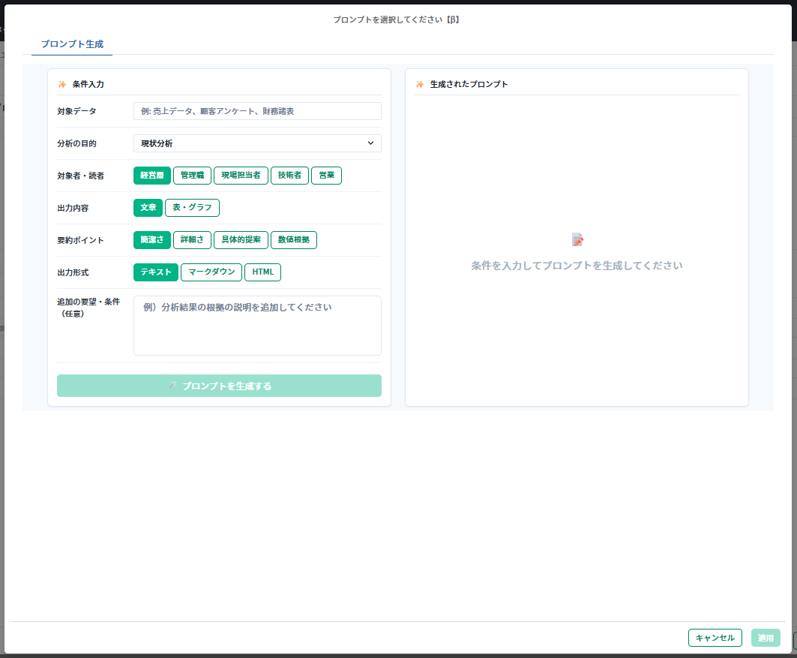The width and height of the screenshot is (797, 658).
Task: Choose 現場担当者 audience option
Action: pos(241,176)
